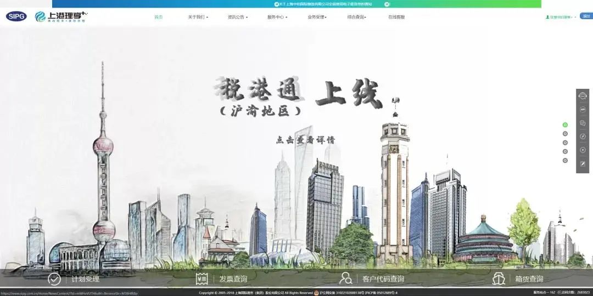
Task: Select the first green carousel indicator dot
Action: pos(565,125)
